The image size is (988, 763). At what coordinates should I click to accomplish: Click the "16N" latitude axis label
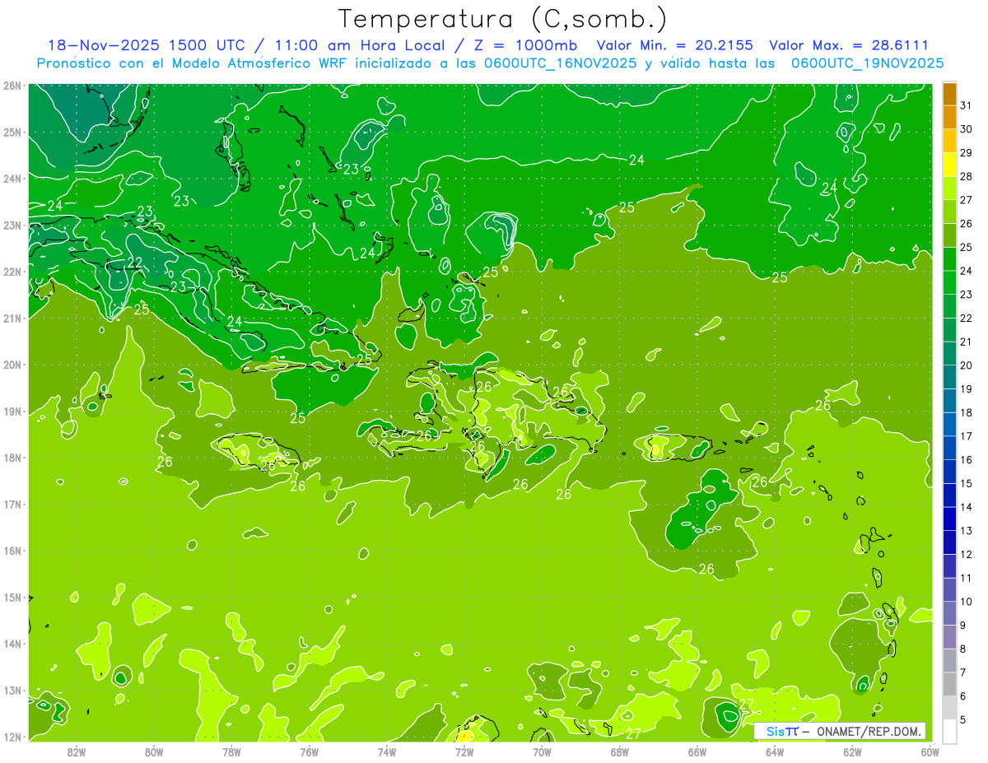[12, 551]
